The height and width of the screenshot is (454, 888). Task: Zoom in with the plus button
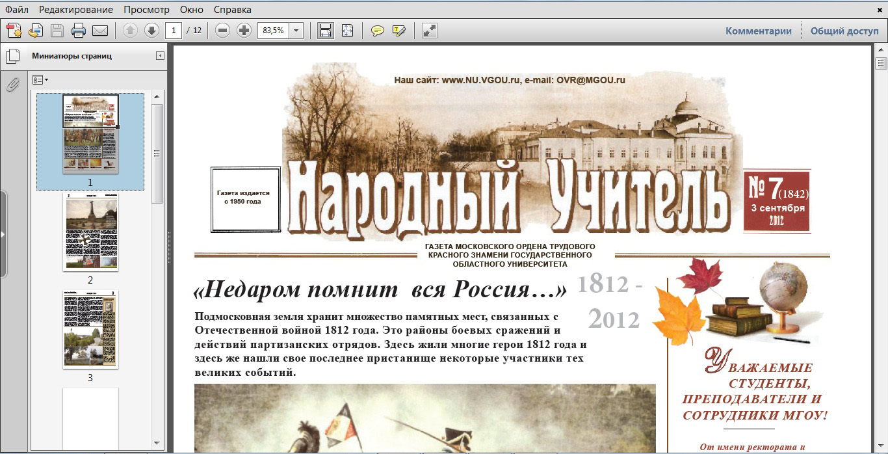click(244, 31)
